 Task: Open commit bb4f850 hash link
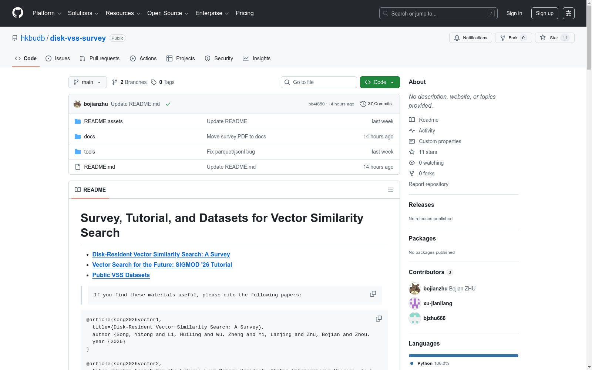coord(316,104)
